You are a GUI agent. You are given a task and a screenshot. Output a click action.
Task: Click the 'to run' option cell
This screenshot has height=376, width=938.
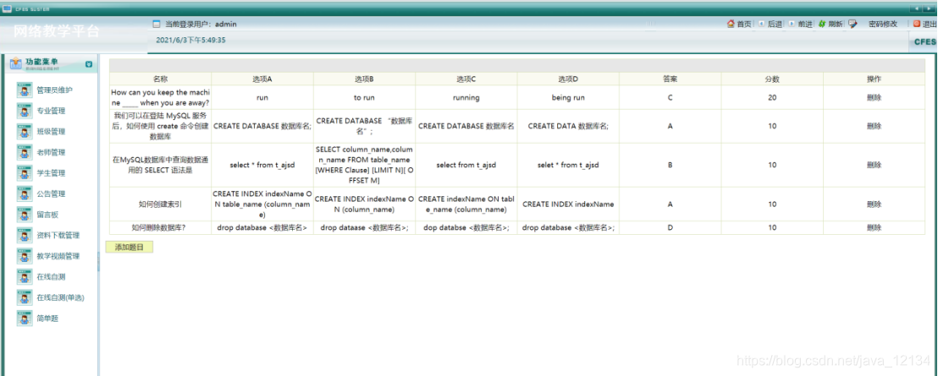tap(364, 98)
